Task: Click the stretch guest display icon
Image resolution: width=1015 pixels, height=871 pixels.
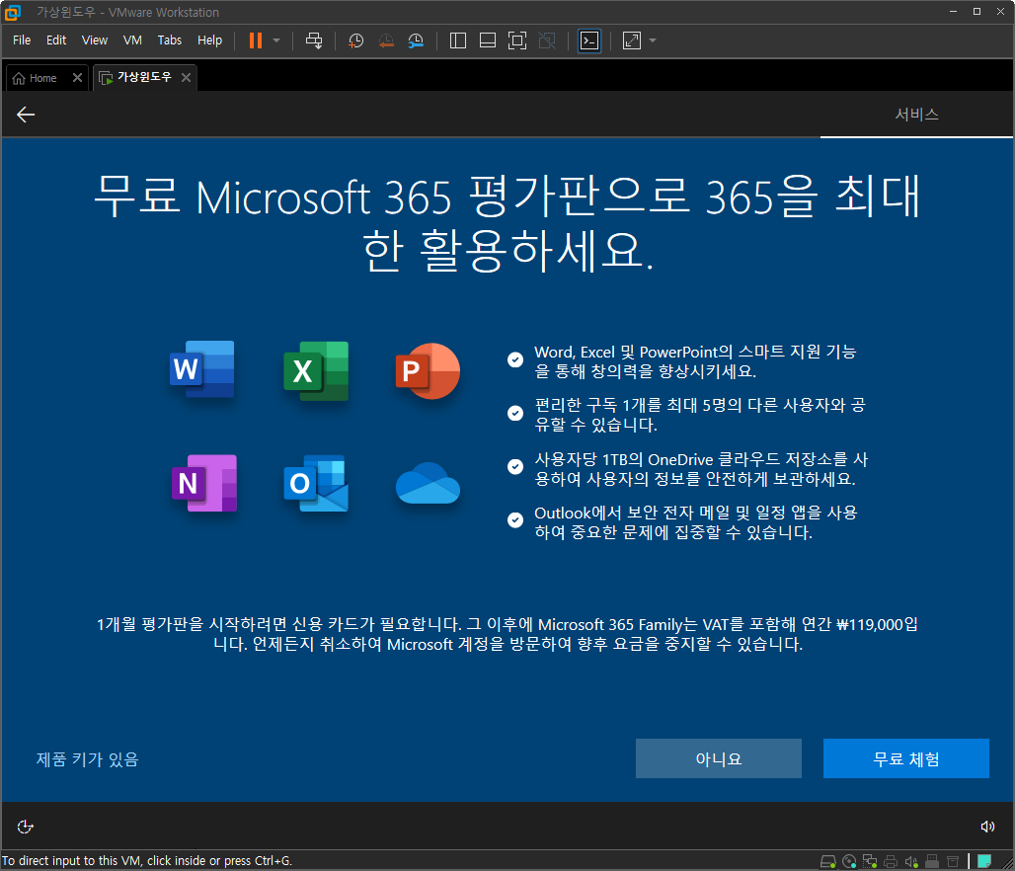Action: coord(632,40)
